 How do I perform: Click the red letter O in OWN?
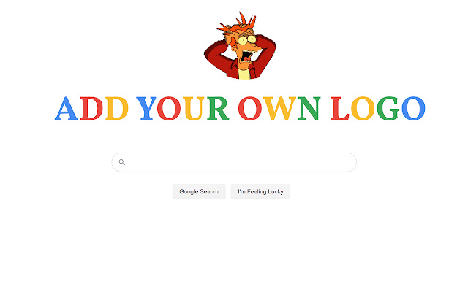pos(250,109)
